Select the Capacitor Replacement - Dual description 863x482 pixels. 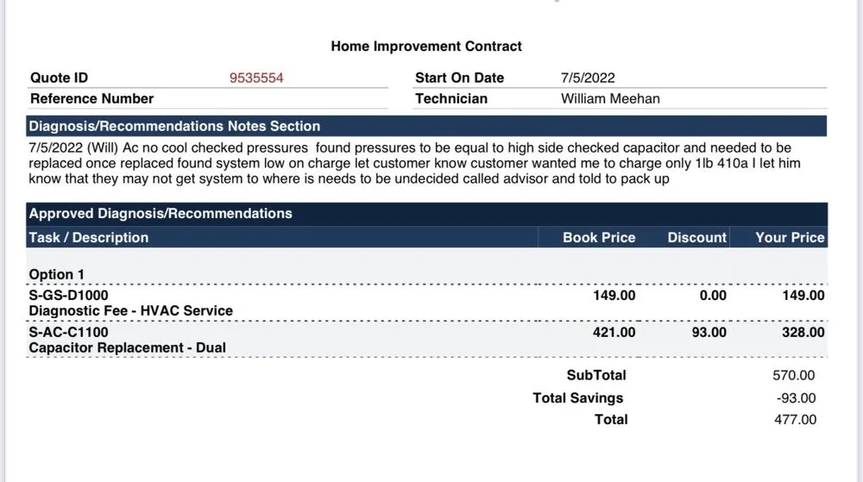[x=128, y=347]
